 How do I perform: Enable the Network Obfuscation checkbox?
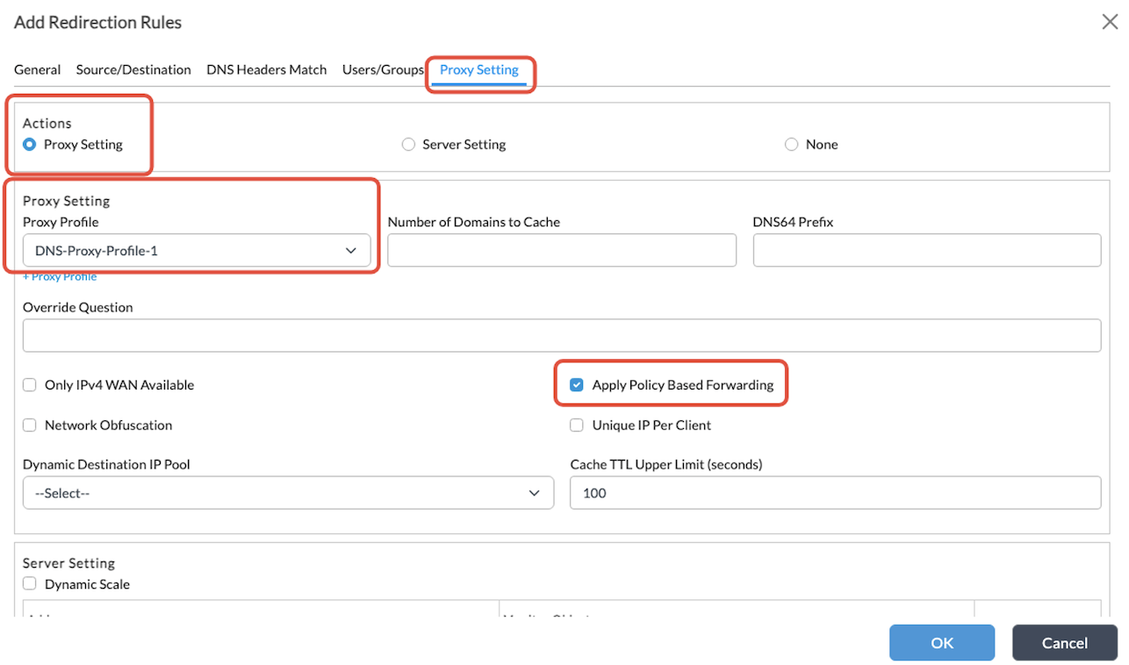(30, 425)
